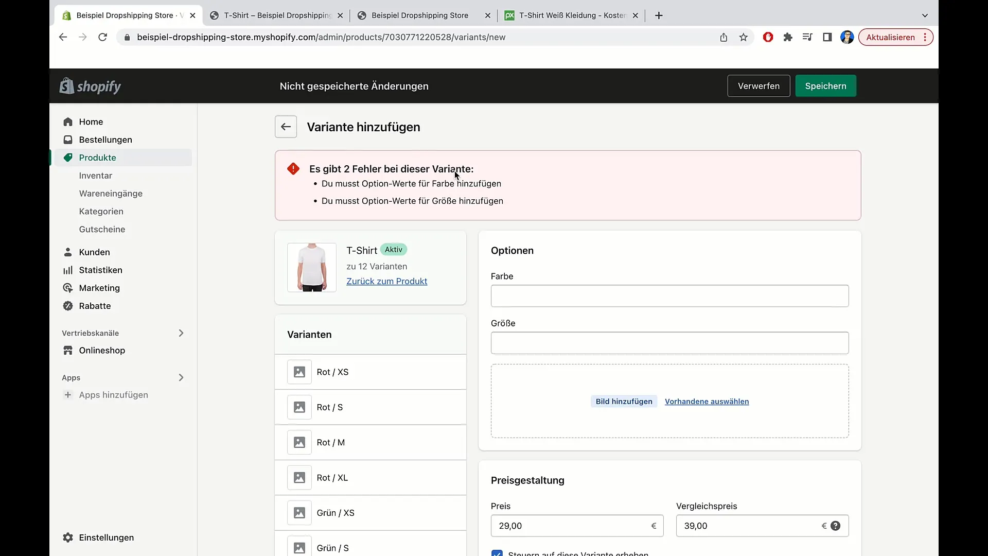Expand the Apps section chevron
Image resolution: width=988 pixels, height=556 pixels.
point(181,377)
